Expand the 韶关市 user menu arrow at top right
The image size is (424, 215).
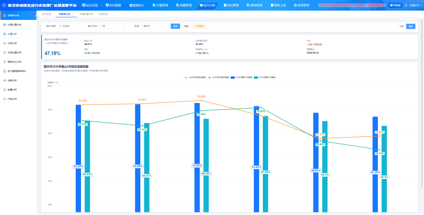click(x=421, y=5)
